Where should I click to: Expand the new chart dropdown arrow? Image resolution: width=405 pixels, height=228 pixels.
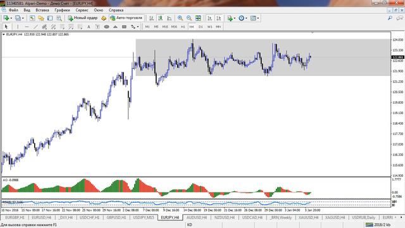point(11,18)
